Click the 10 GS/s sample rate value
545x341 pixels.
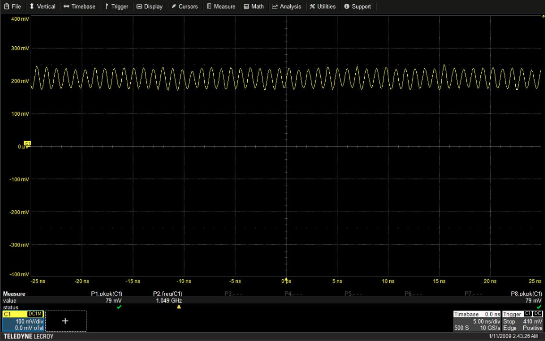(490, 328)
